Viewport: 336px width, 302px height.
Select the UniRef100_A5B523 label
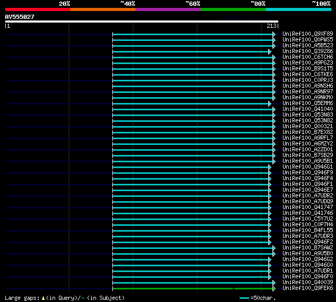pyautogui.click(x=308, y=46)
